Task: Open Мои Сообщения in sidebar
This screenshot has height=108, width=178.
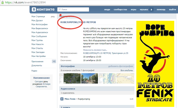Action: click(39, 36)
